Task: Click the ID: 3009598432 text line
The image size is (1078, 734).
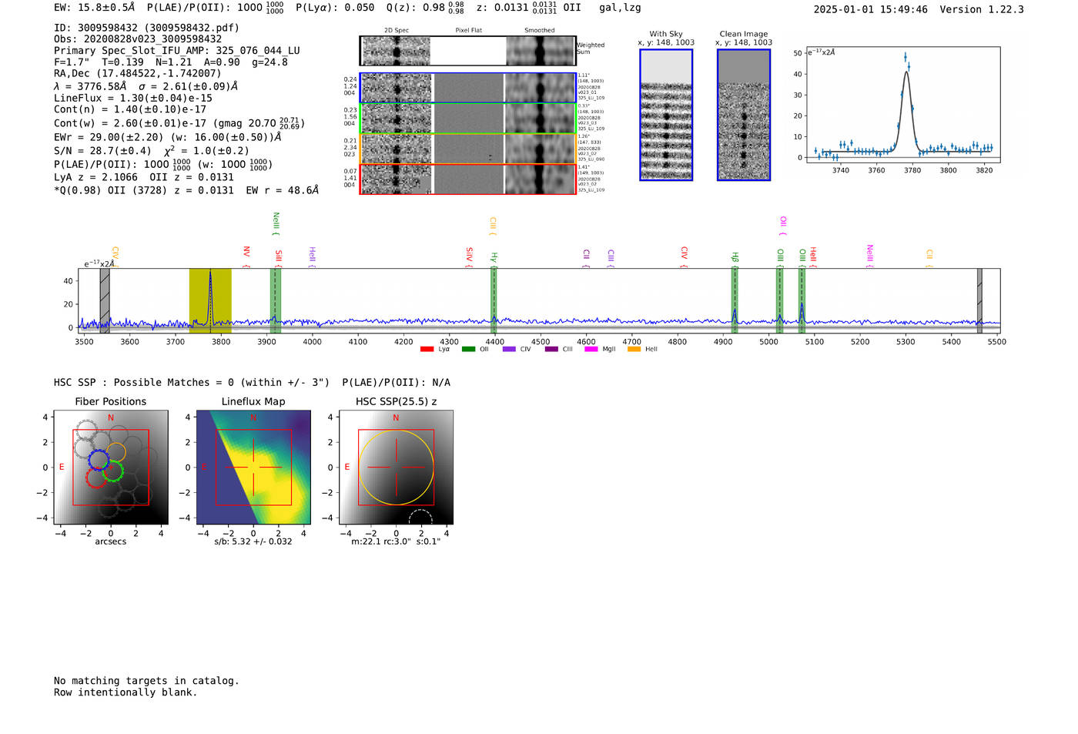Action: tap(146, 28)
